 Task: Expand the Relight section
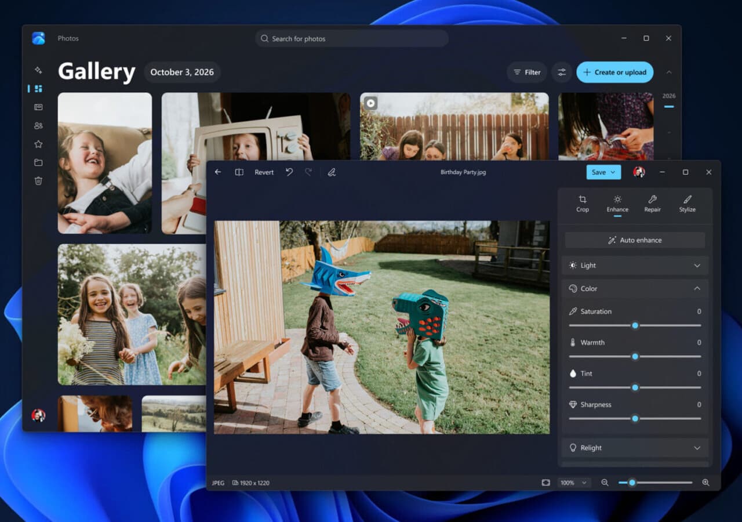tap(635, 448)
